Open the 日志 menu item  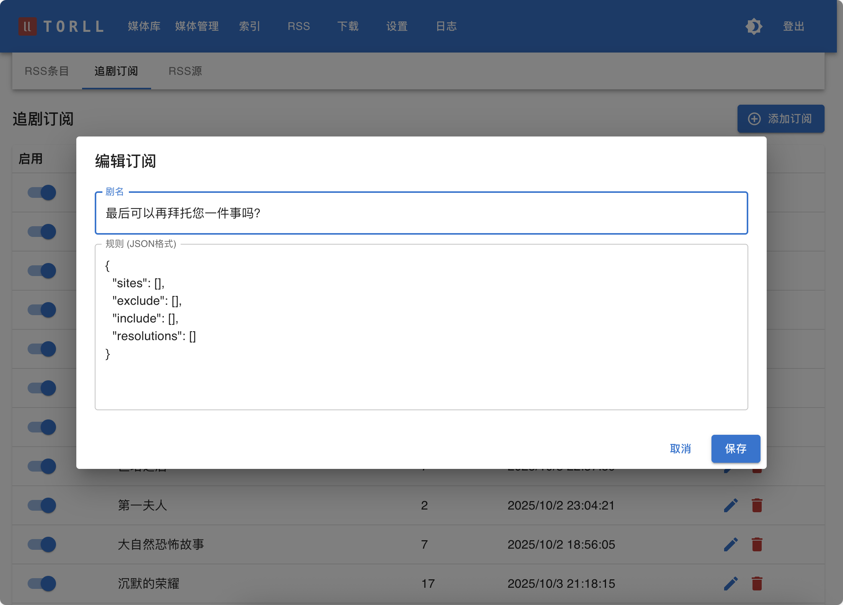pos(446,26)
